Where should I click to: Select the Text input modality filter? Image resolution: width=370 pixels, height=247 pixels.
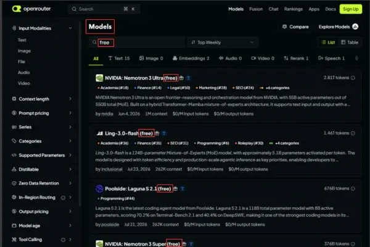pos(22,40)
